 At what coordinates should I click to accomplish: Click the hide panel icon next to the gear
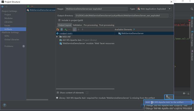point(188,93)
